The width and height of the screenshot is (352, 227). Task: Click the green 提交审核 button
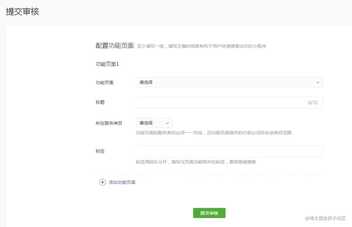pyautogui.click(x=209, y=213)
